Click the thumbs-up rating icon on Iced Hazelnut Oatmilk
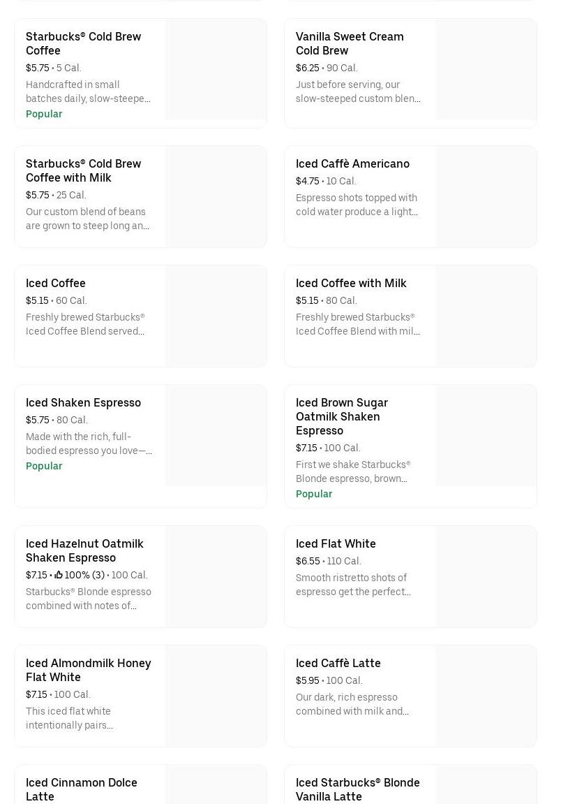 click(59, 575)
